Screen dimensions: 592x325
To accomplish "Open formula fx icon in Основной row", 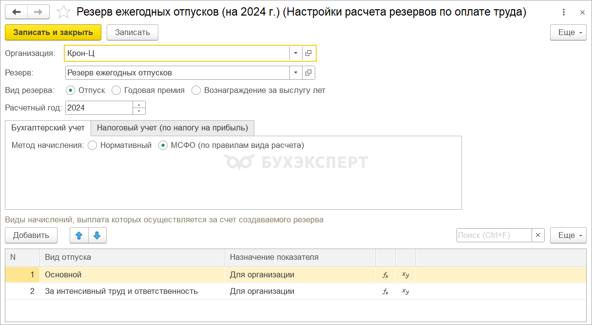I will pos(385,275).
